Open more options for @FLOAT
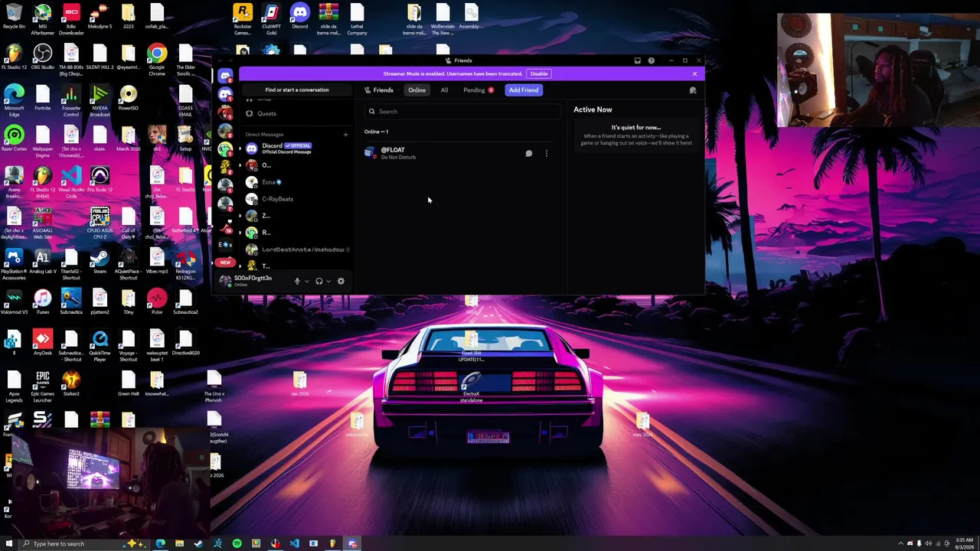Viewport: 980px width, 551px height. tap(547, 154)
